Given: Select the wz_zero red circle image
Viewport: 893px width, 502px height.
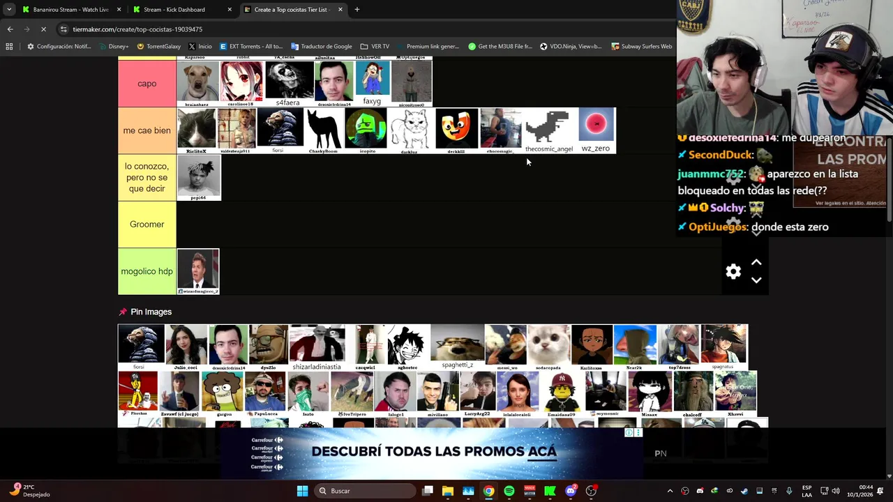Looking at the screenshot, I should coord(596,130).
